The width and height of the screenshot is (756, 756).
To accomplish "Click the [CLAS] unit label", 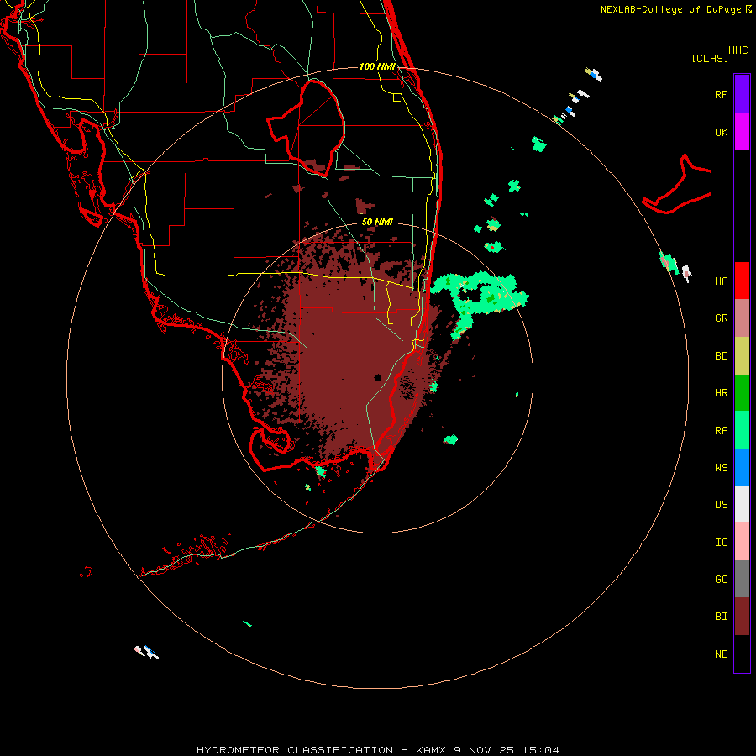I will (x=710, y=58).
